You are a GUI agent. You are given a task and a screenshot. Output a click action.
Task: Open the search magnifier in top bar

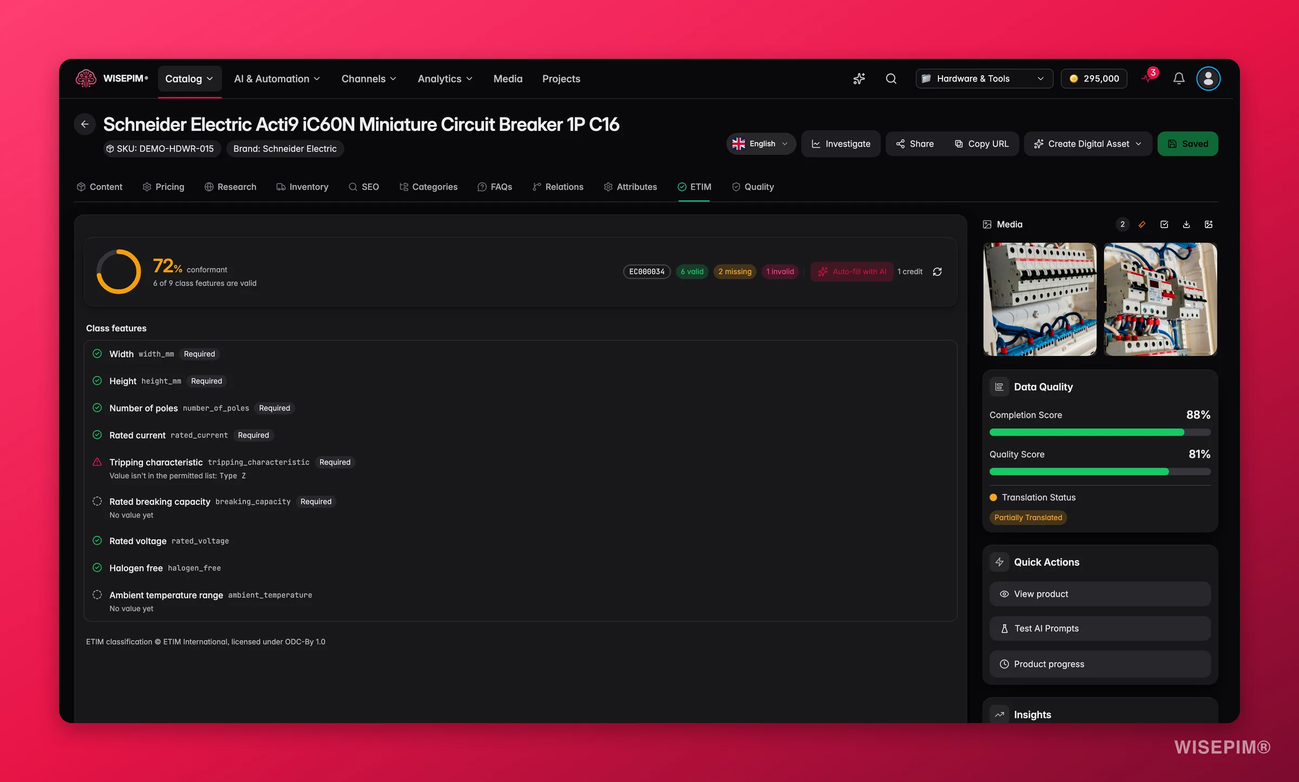point(891,79)
